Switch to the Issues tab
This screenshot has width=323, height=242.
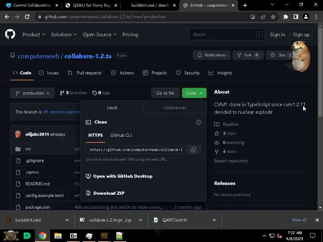click(x=49, y=73)
